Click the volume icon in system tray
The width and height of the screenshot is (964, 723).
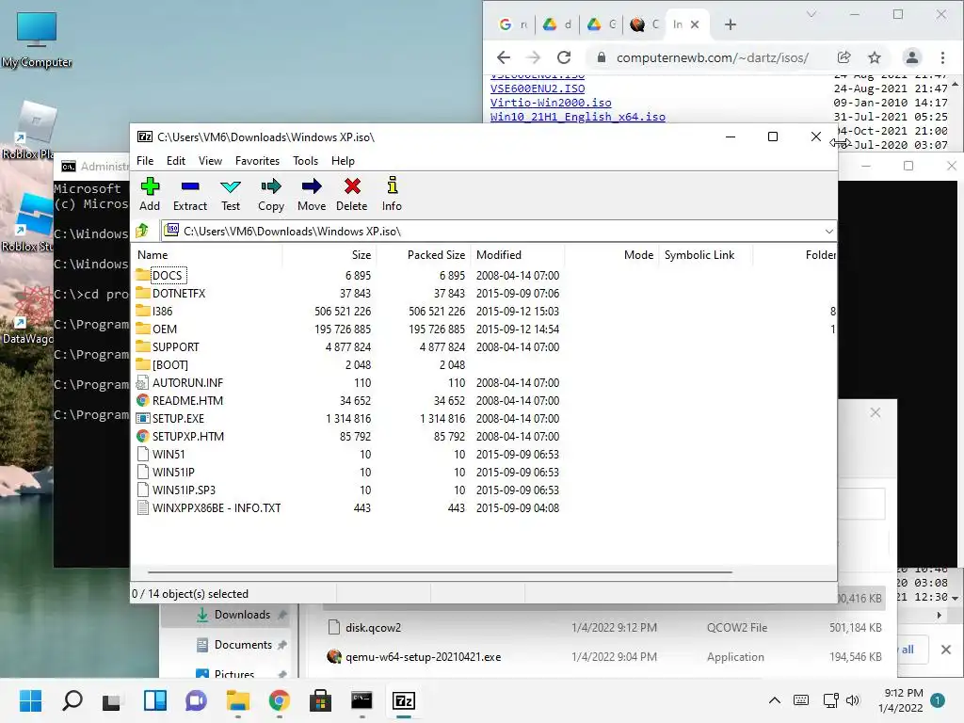(852, 700)
